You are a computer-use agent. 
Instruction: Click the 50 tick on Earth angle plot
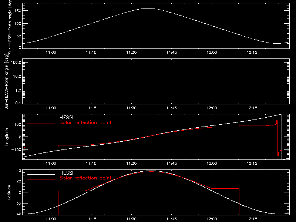[x=19, y=36]
